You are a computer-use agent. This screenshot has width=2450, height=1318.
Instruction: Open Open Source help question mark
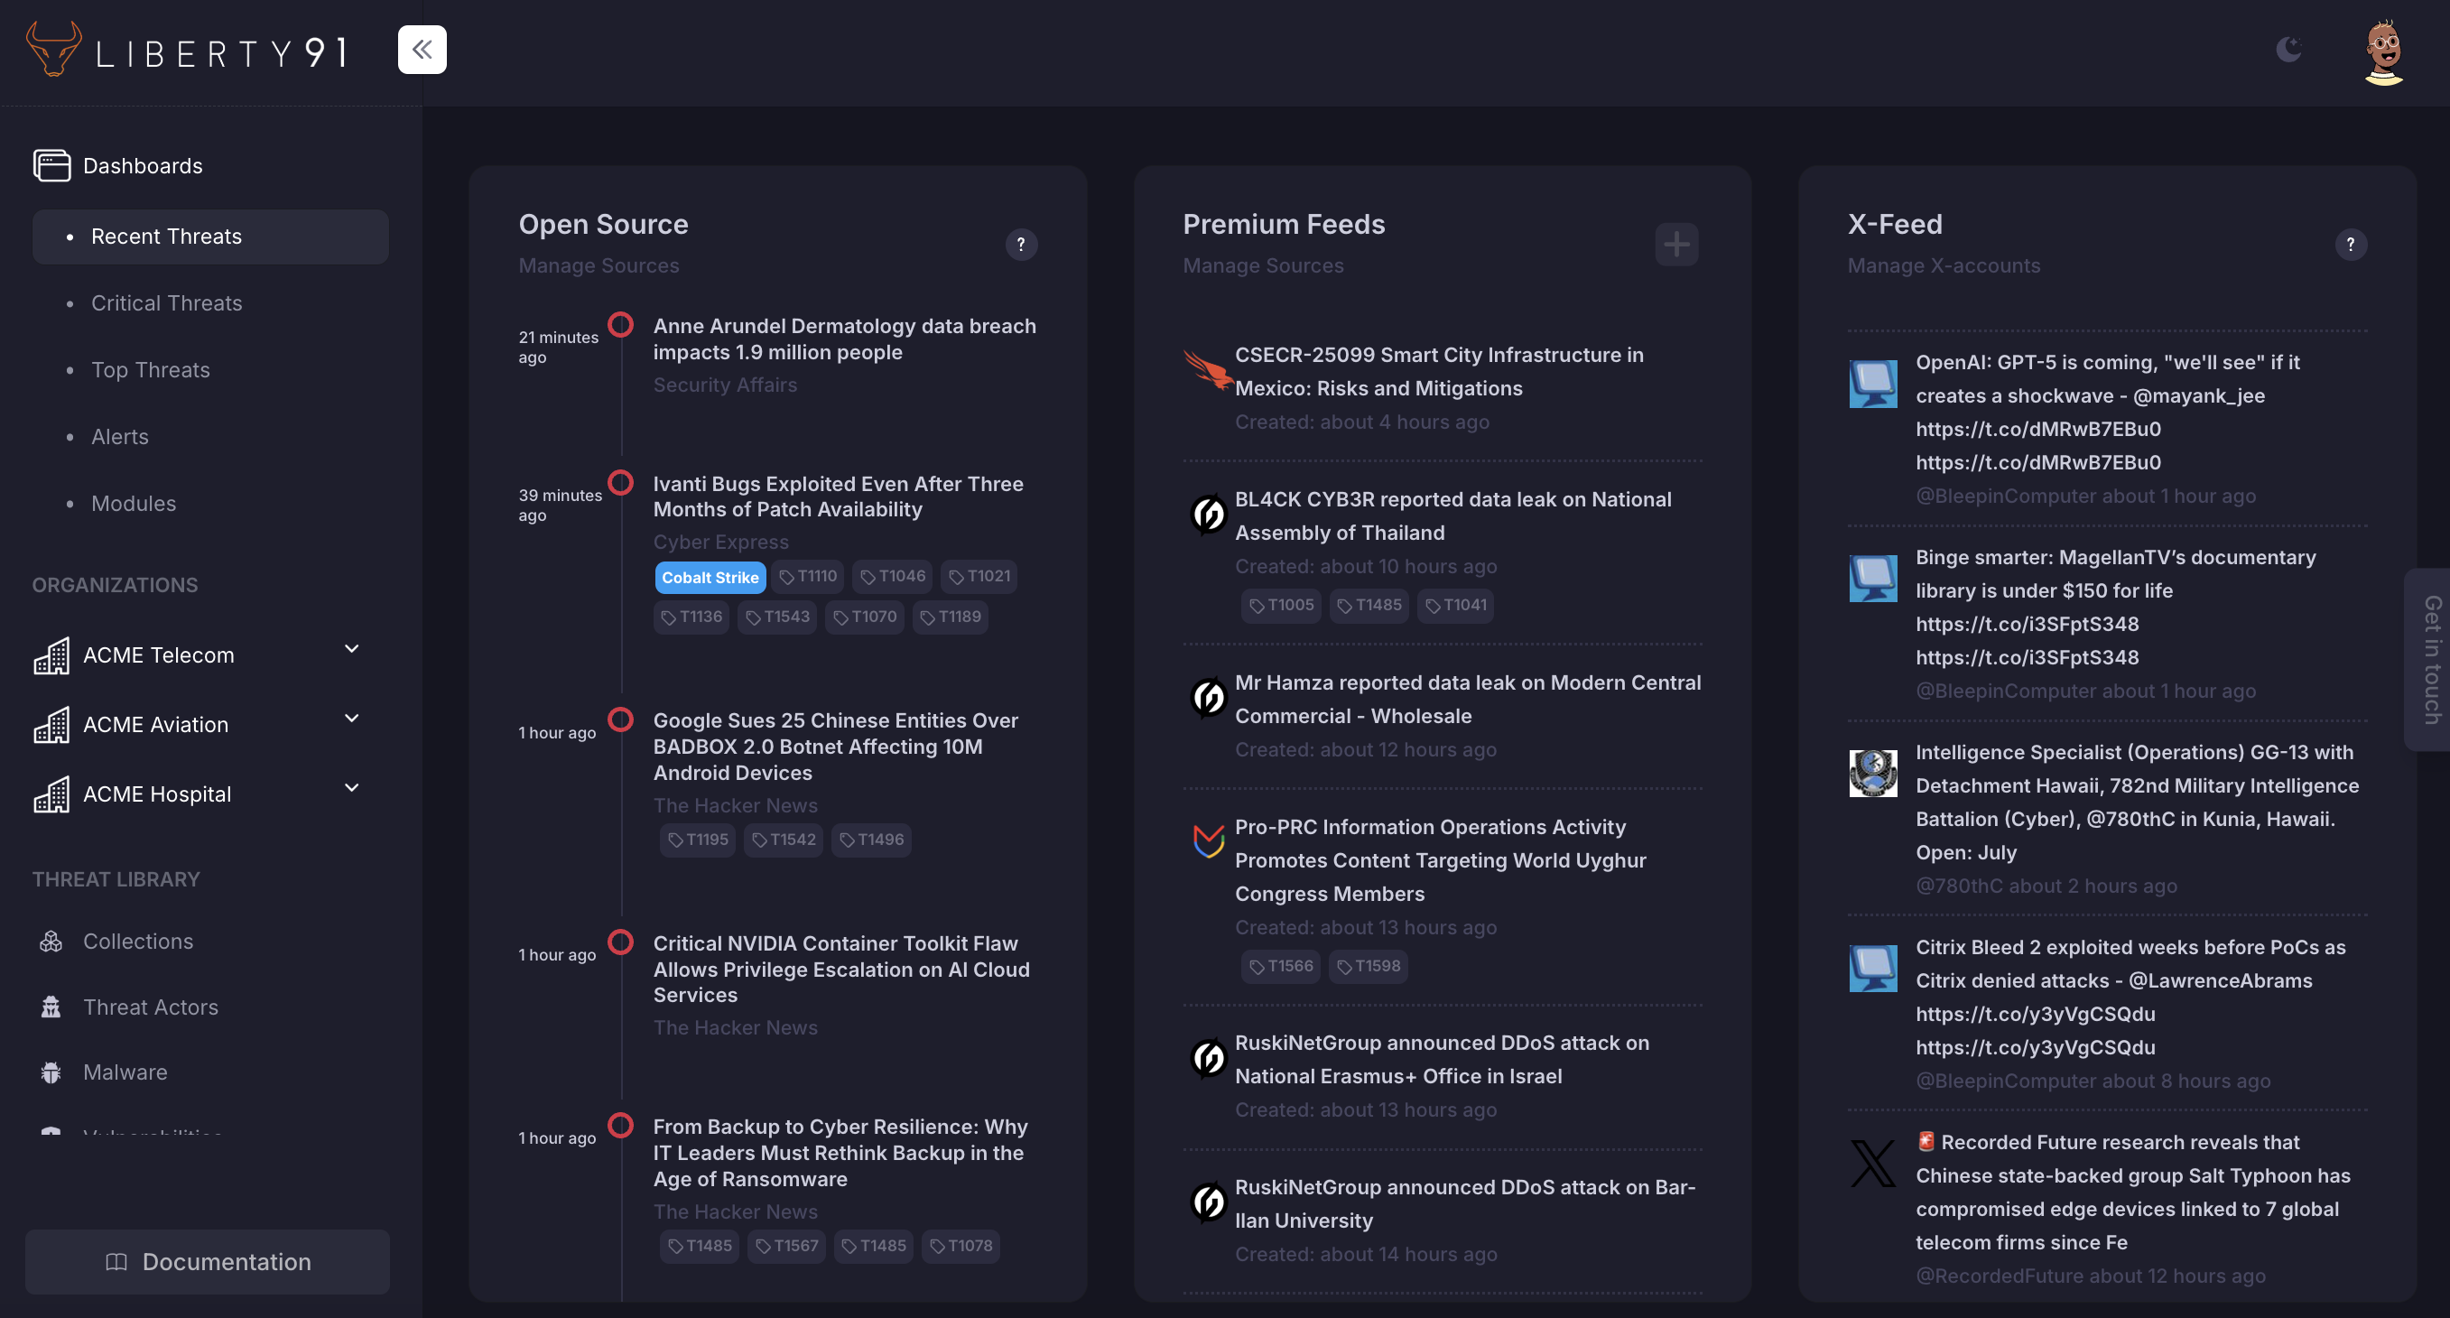point(1020,245)
